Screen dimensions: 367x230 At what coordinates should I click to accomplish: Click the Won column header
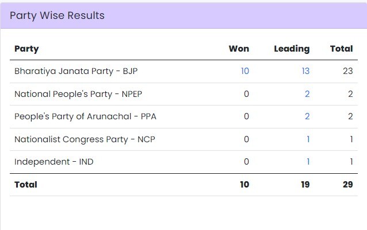point(239,49)
